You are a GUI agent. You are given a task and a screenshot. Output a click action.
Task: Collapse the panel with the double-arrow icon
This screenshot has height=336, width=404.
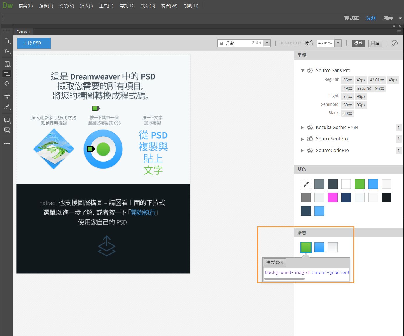coord(394,26)
